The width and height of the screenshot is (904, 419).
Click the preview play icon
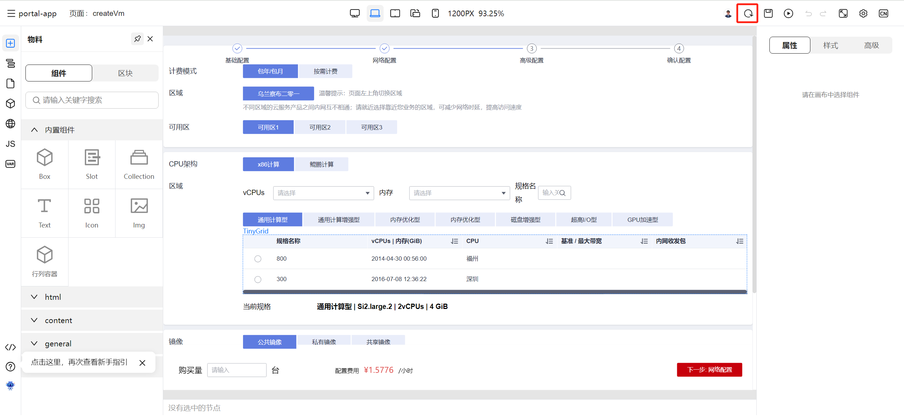click(788, 13)
